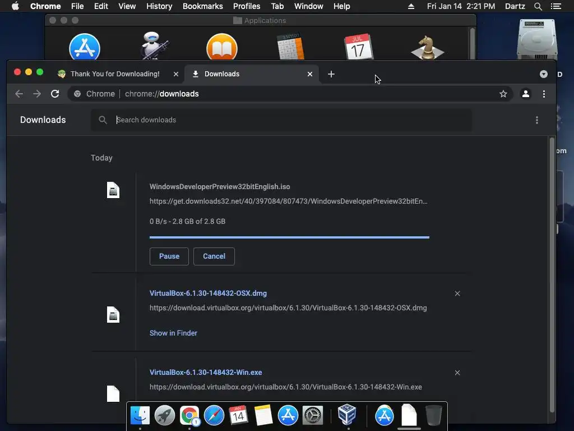Open Launchpad from the Dock
This screenshot has height=431, width=574.
(x=165, y=415)
